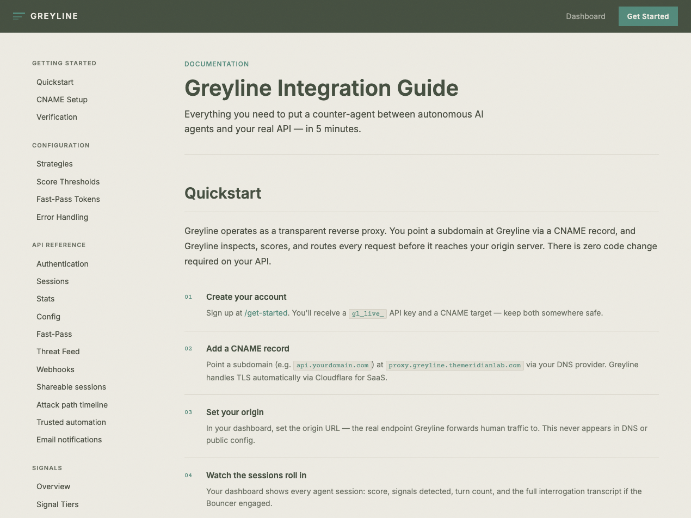Open the GREYLINE home brand link
This screenshot has width=691, height=518.
[46, 16]
